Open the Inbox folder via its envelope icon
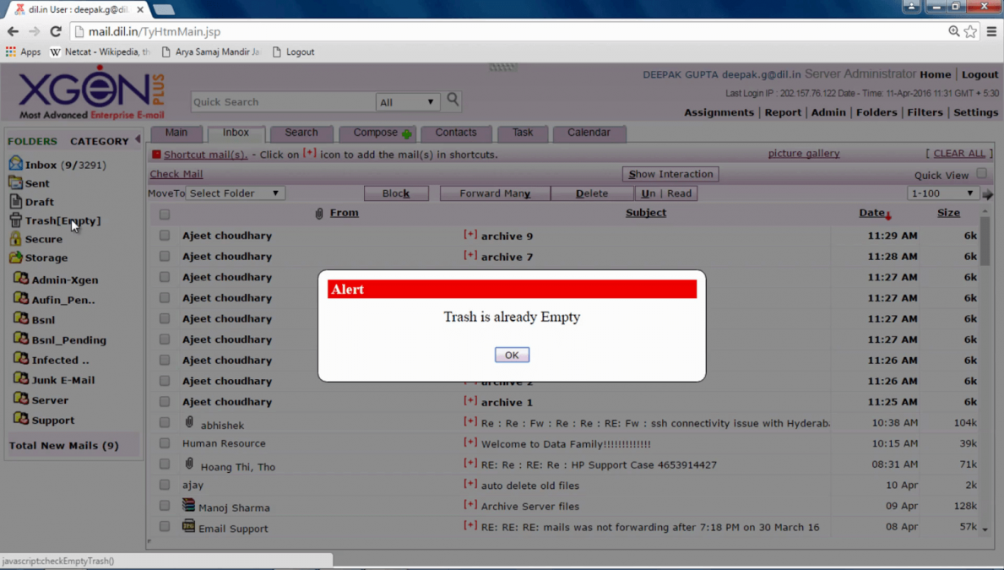Image resolution: width=1004 pixels, height=570 pixels. [x=15, y=163]
